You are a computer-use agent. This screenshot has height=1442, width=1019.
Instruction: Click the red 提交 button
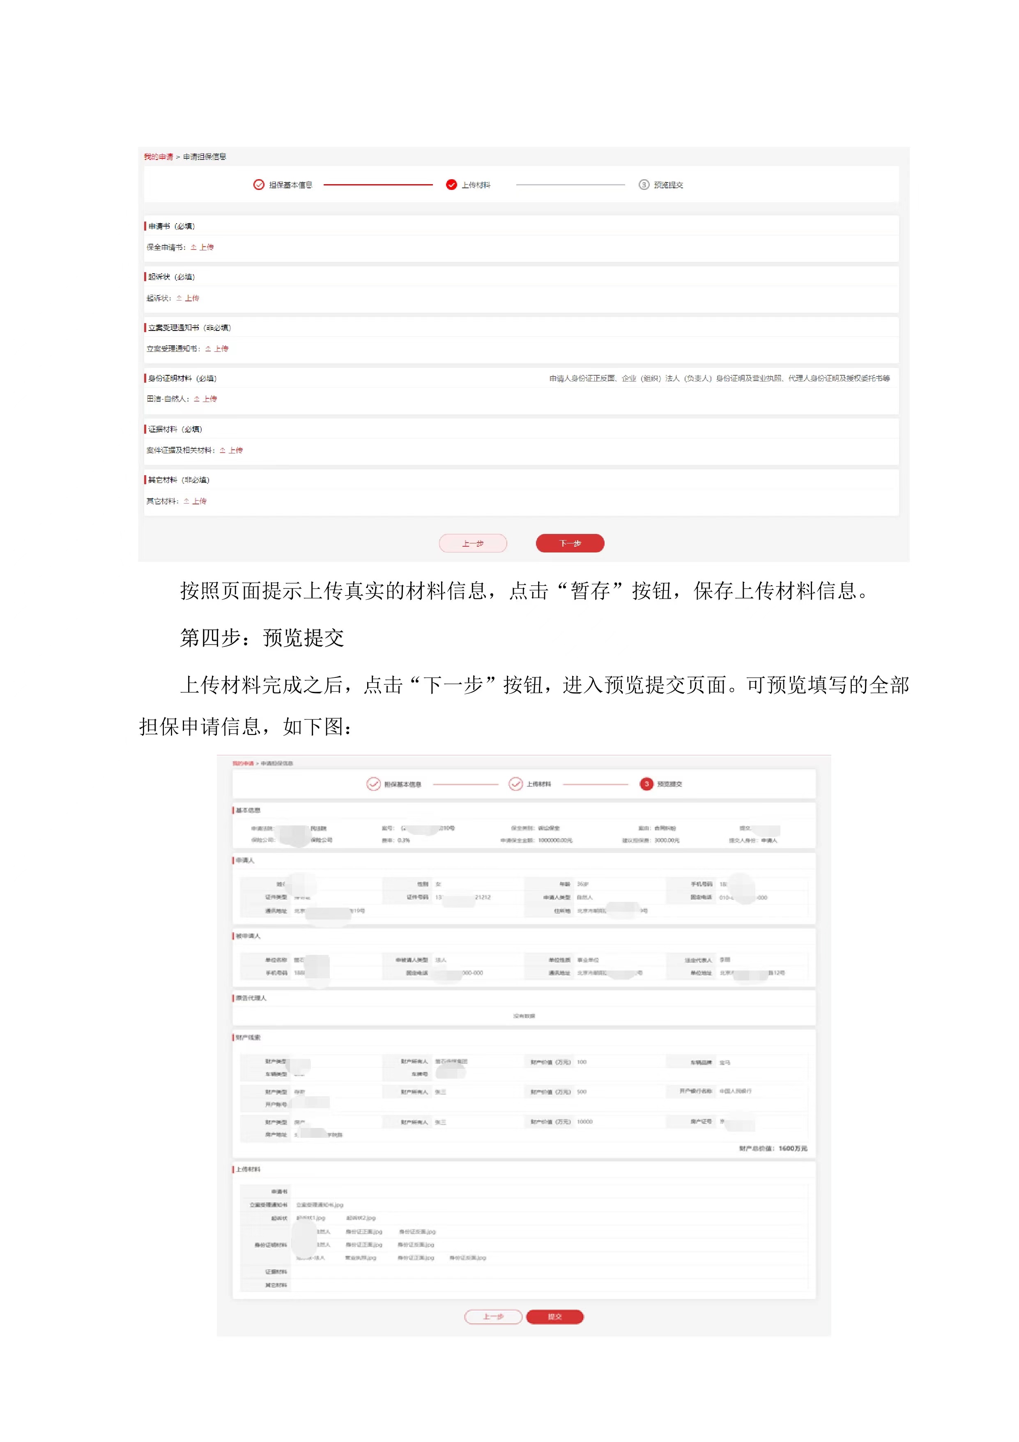pyautogui.click(x=554, y=1316)
